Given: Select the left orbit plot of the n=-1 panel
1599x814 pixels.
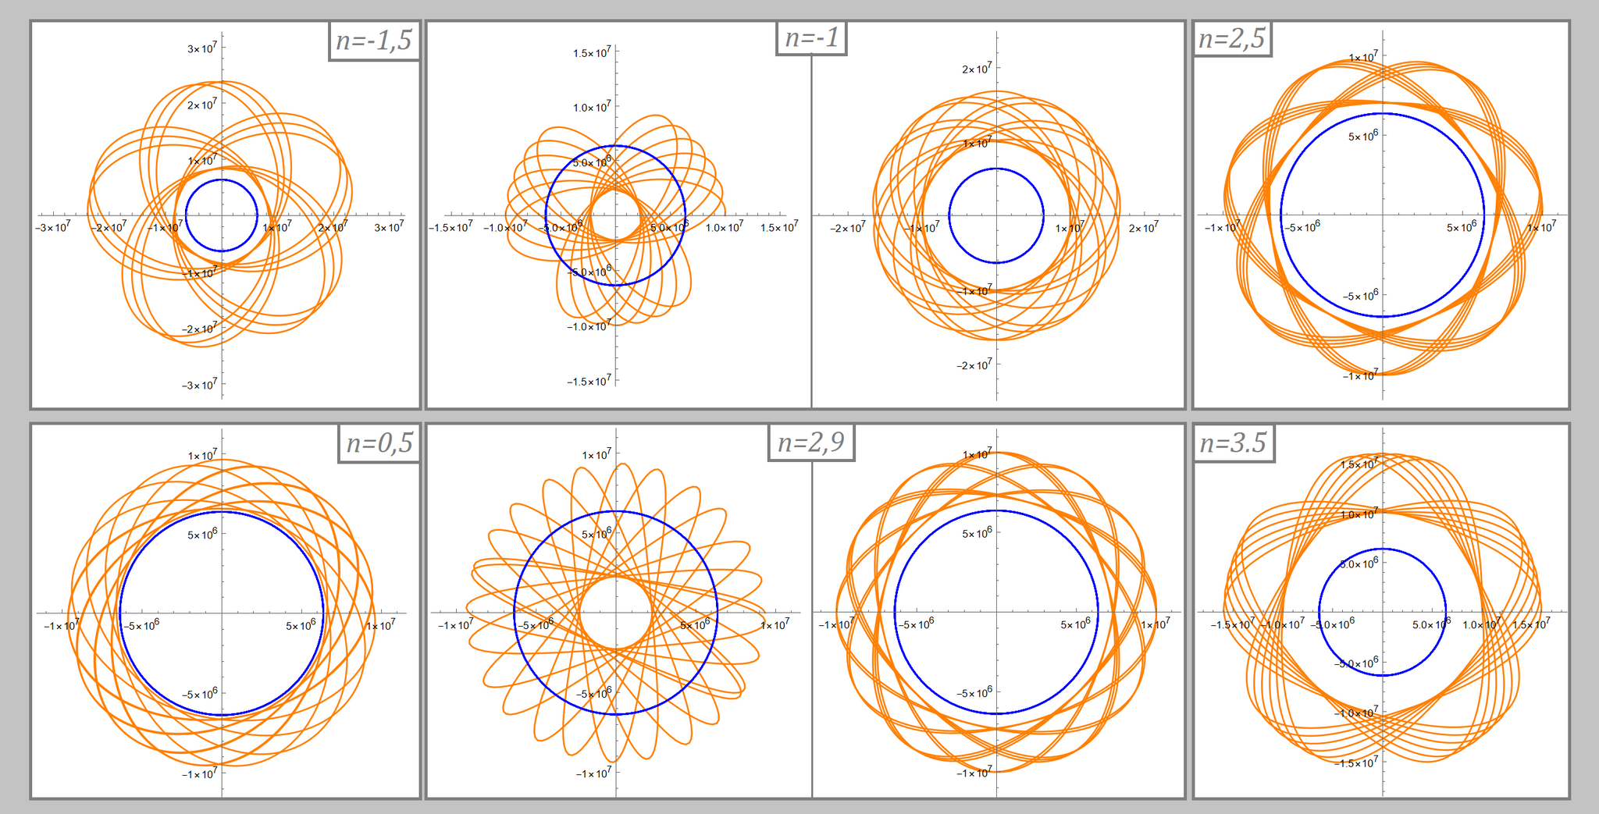Looking at the screenshot, I should pos(615,215).
